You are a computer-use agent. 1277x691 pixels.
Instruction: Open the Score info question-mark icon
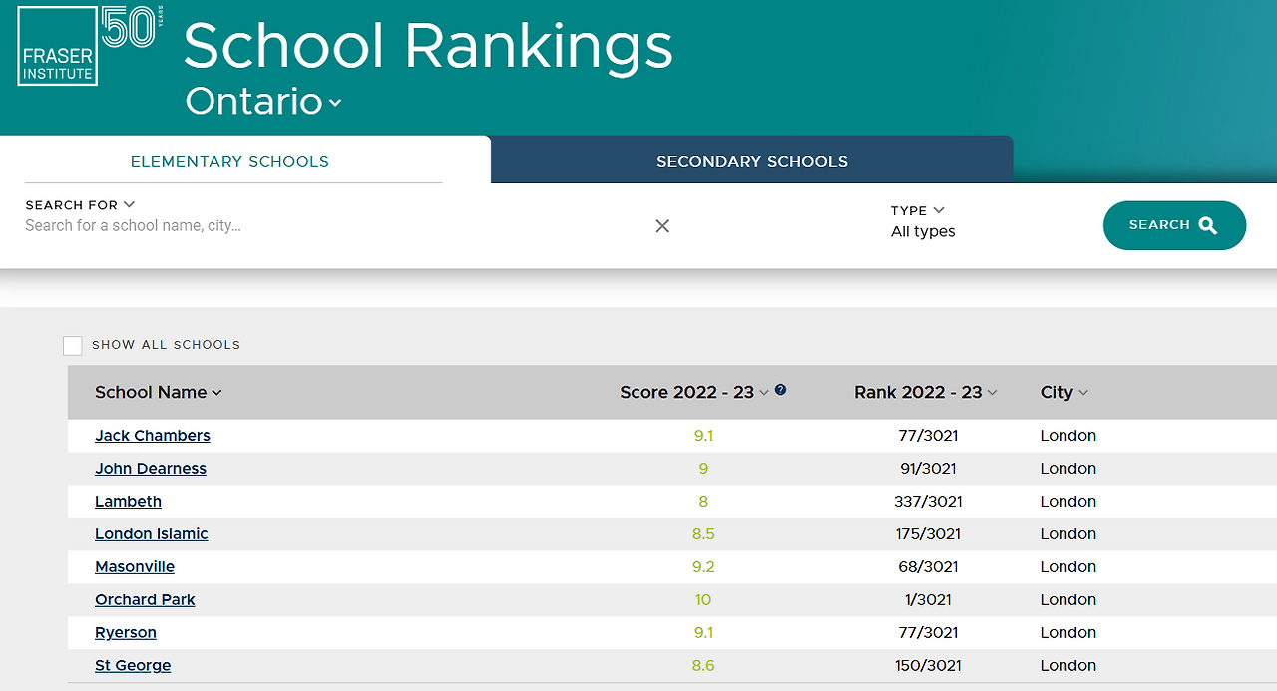click(x=781, y=390)
